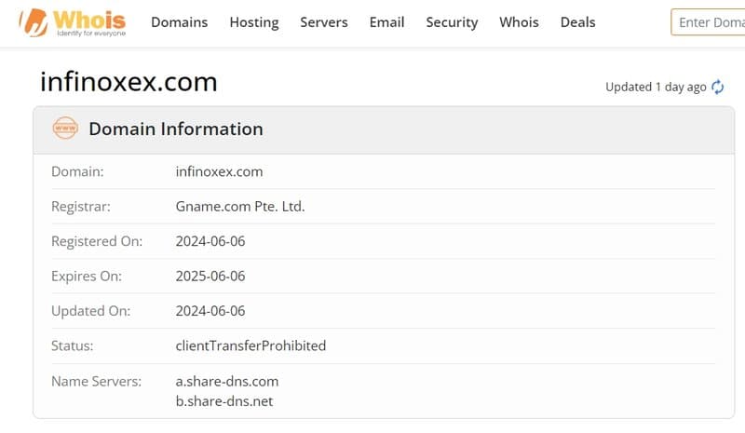Open the Email menu
This screenshot has width=745, height=433.
click(x=386, y=22)
